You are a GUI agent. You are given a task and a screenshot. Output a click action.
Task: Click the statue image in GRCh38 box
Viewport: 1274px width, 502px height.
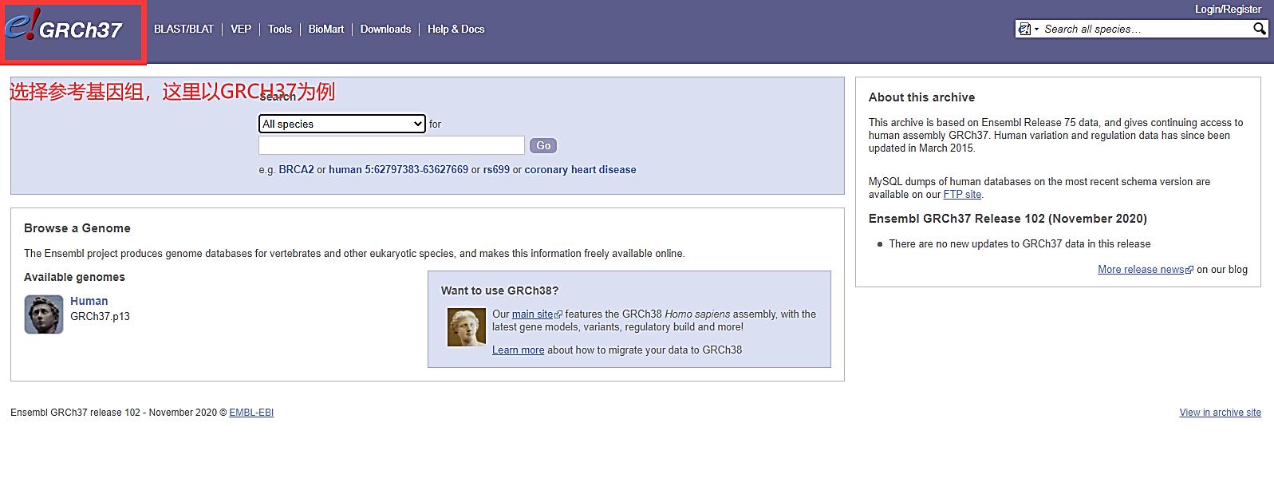(x=466, y=327)
